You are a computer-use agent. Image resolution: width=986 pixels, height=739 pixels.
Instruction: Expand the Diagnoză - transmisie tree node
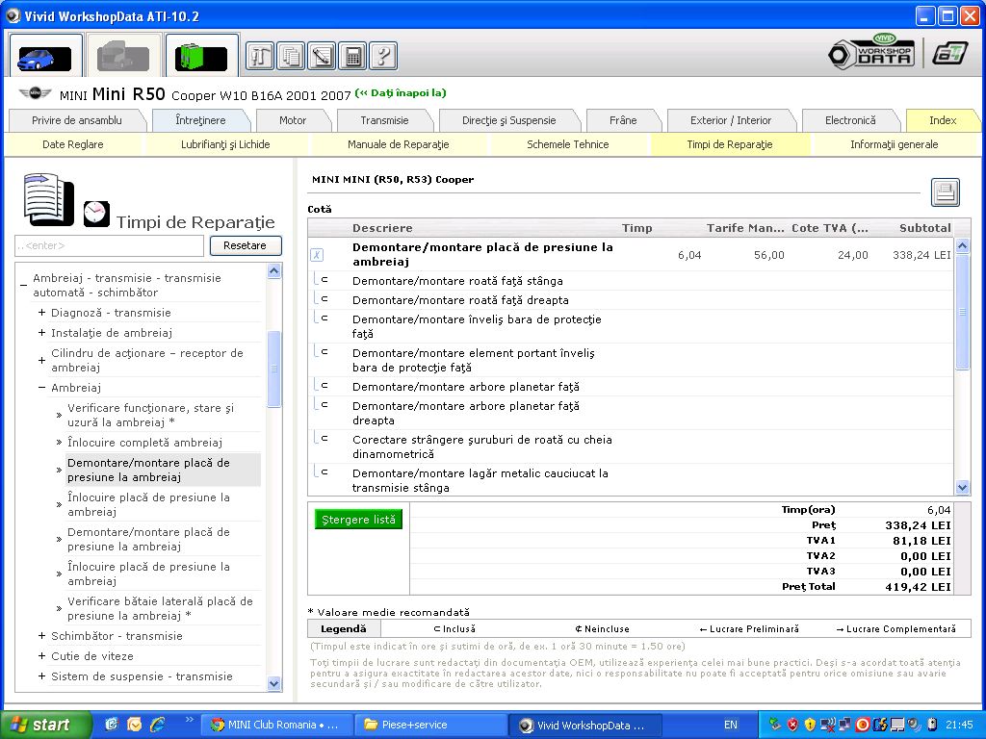pos(41,313)
